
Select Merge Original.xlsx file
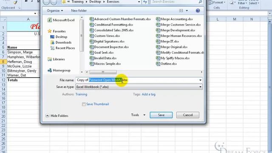[172, 47]
